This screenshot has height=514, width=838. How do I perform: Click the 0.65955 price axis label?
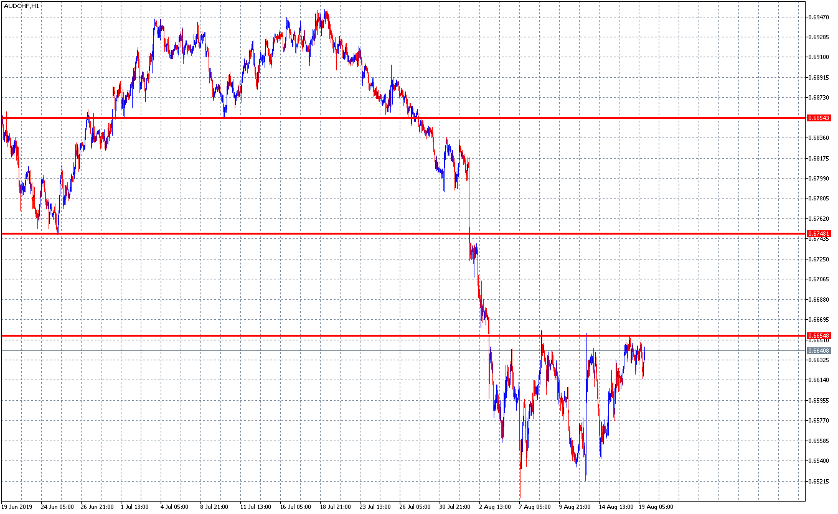819,401
